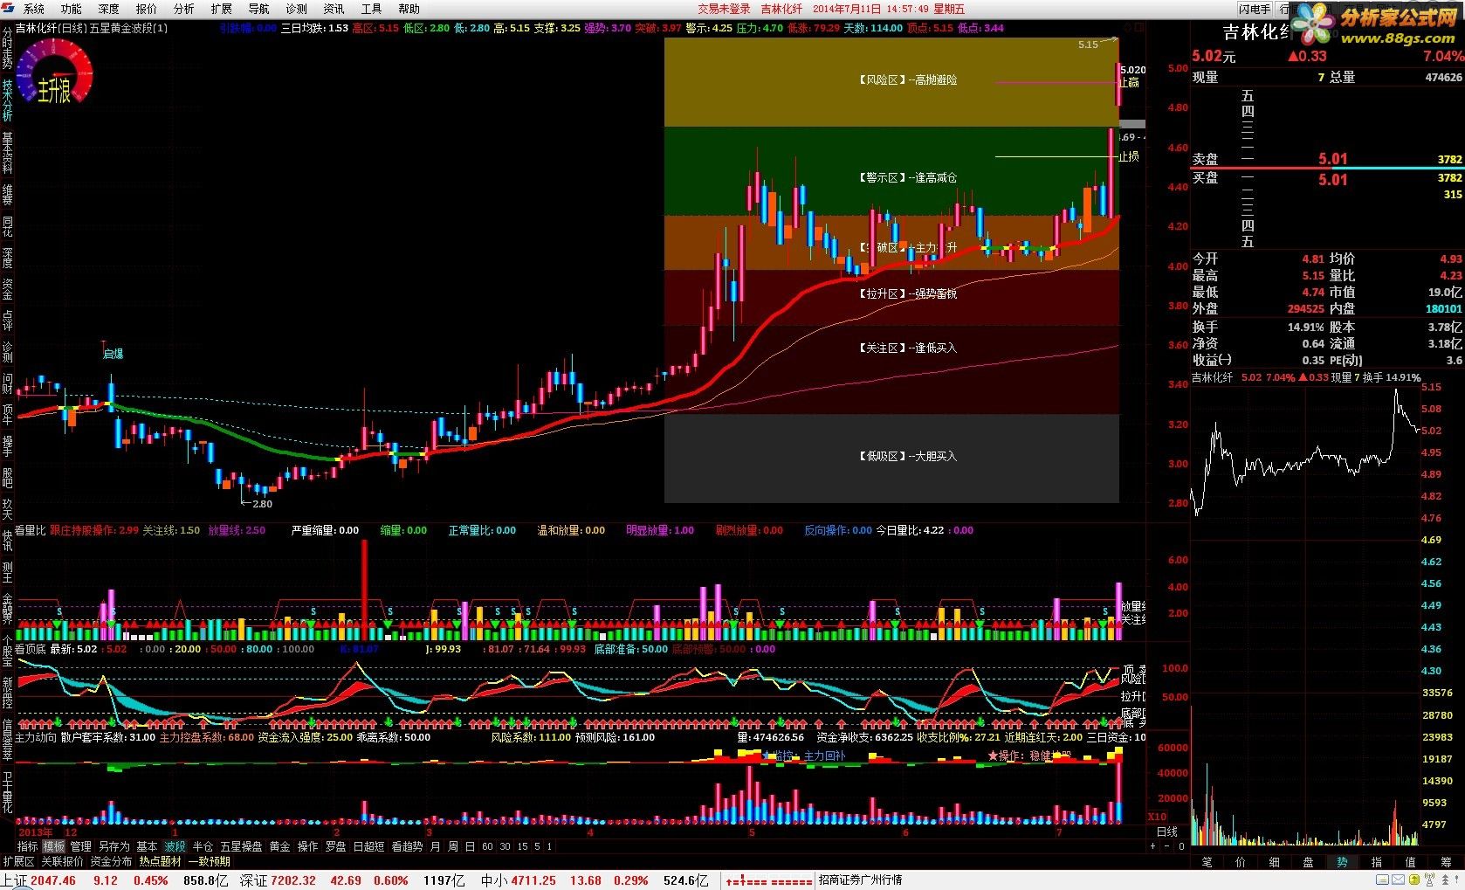Select 细 tab in right panel
The height and width of the screenshot is (890, 1465).
click(1275, 861)
